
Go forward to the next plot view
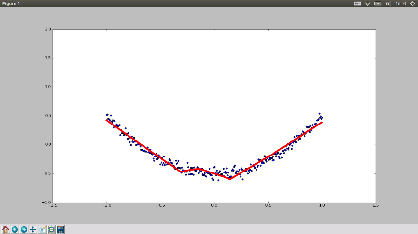click(24, 229)
